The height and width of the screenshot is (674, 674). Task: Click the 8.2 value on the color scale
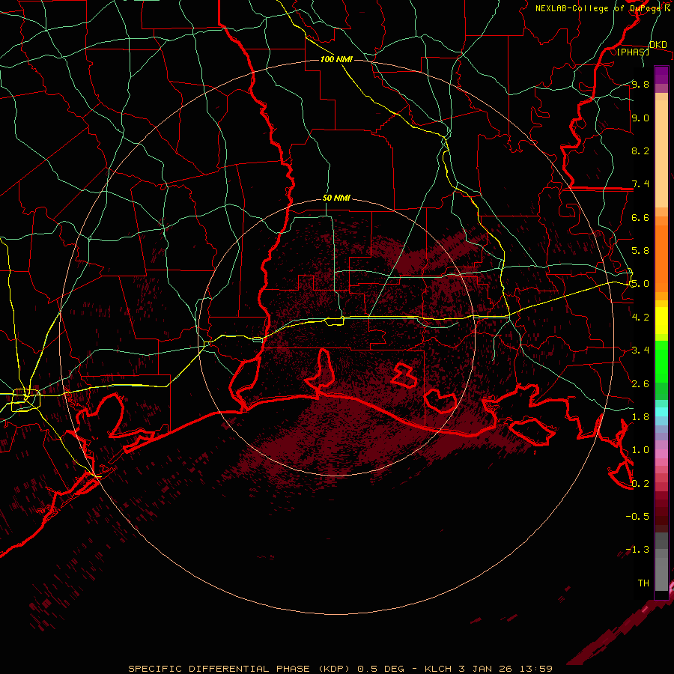tap(640, 151)
